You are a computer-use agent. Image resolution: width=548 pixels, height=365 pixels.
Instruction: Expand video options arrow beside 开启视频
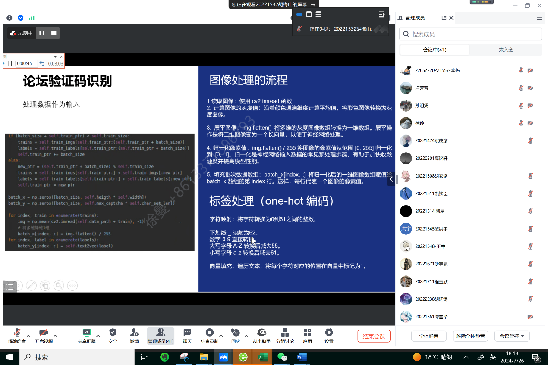55,336
